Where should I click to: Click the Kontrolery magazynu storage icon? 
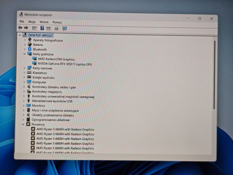[x=29, y=91]
